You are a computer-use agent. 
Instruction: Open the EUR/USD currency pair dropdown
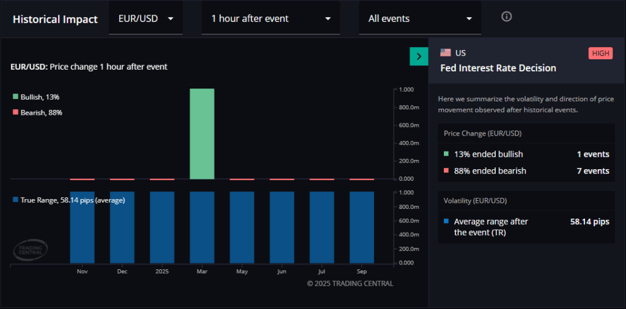click(145, 18)
